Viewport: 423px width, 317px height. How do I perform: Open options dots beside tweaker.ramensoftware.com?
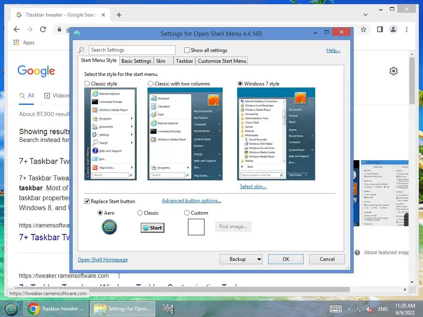[119, 276]
